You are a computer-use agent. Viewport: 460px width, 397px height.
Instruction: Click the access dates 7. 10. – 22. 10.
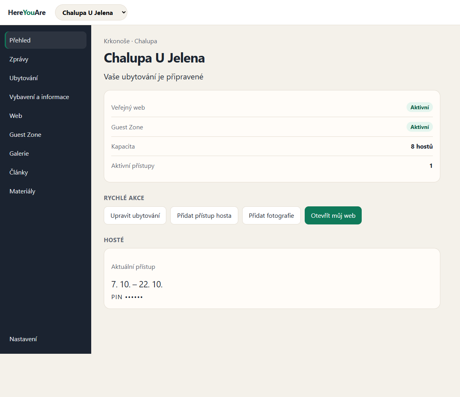point(137,284)
